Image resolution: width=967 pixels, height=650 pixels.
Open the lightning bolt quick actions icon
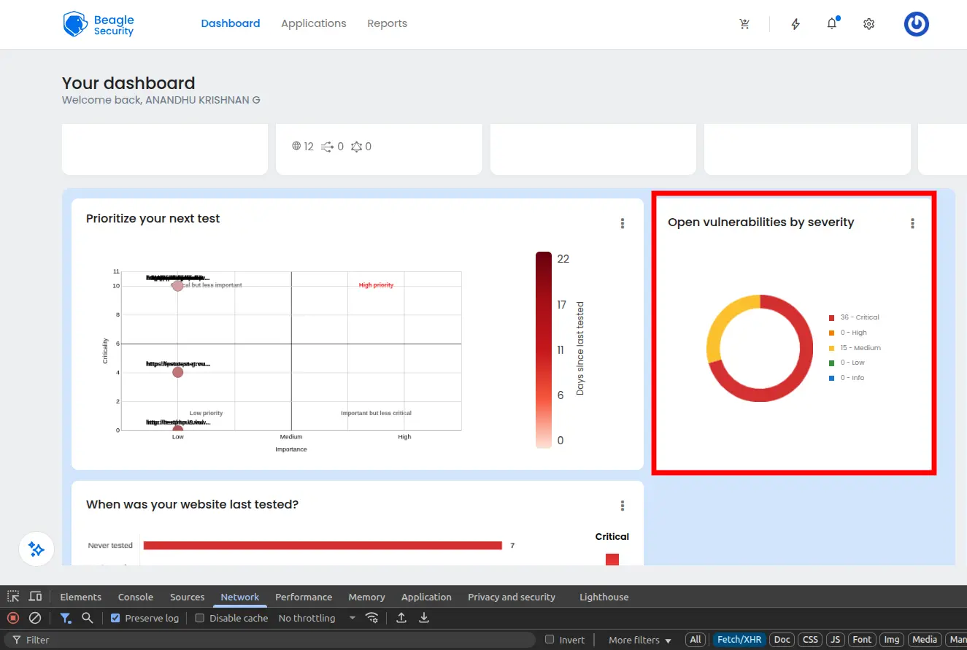tap(795, 24)
